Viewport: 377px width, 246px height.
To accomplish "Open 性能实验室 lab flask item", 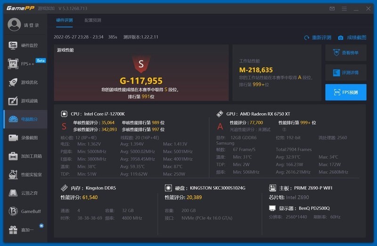I will pos(25,175).
